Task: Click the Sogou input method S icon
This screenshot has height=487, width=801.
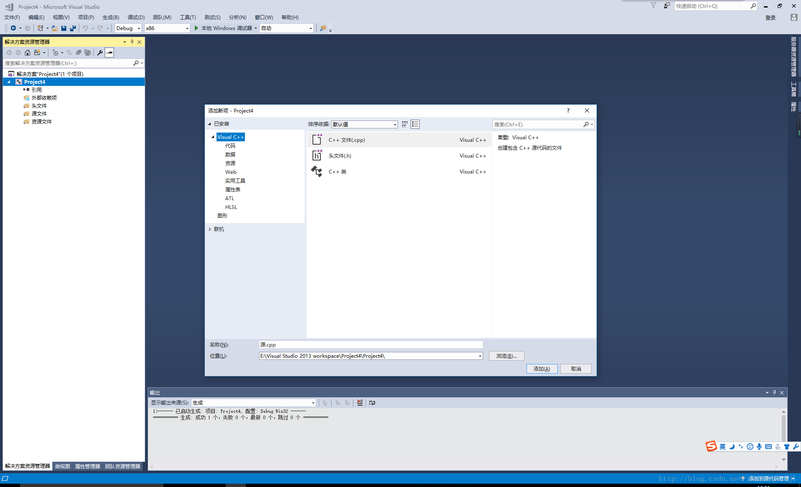Action: pyautogui.click(x=711, y=447)
